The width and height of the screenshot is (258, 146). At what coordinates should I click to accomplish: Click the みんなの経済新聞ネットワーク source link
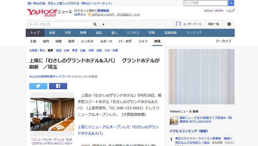pyautogui.click(x=50, y=77)
